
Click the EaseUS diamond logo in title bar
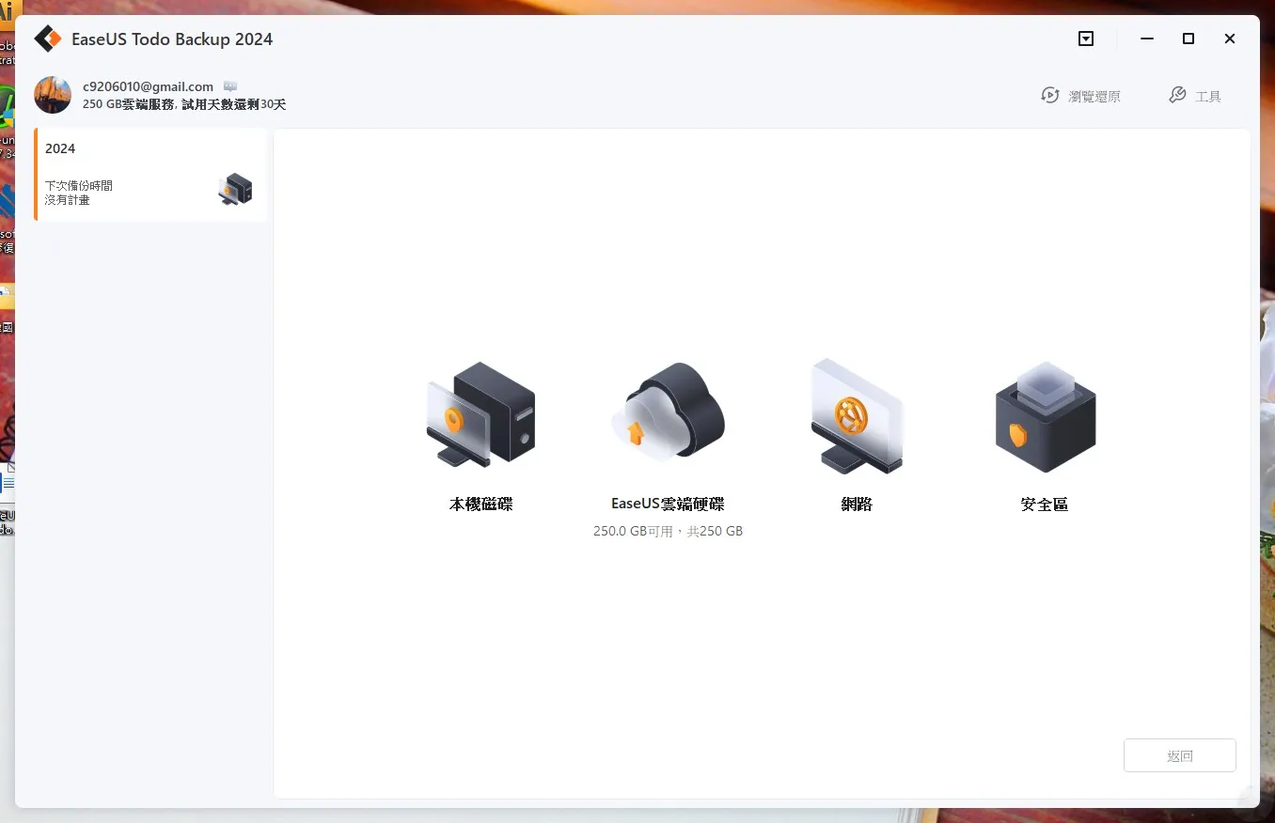48,39
